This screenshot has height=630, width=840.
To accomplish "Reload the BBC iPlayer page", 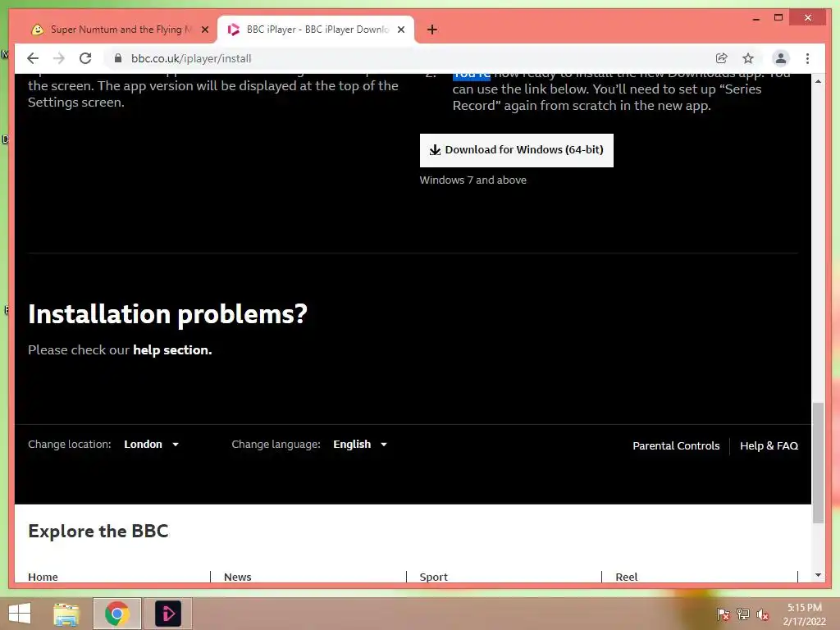I will pos(85,58).
